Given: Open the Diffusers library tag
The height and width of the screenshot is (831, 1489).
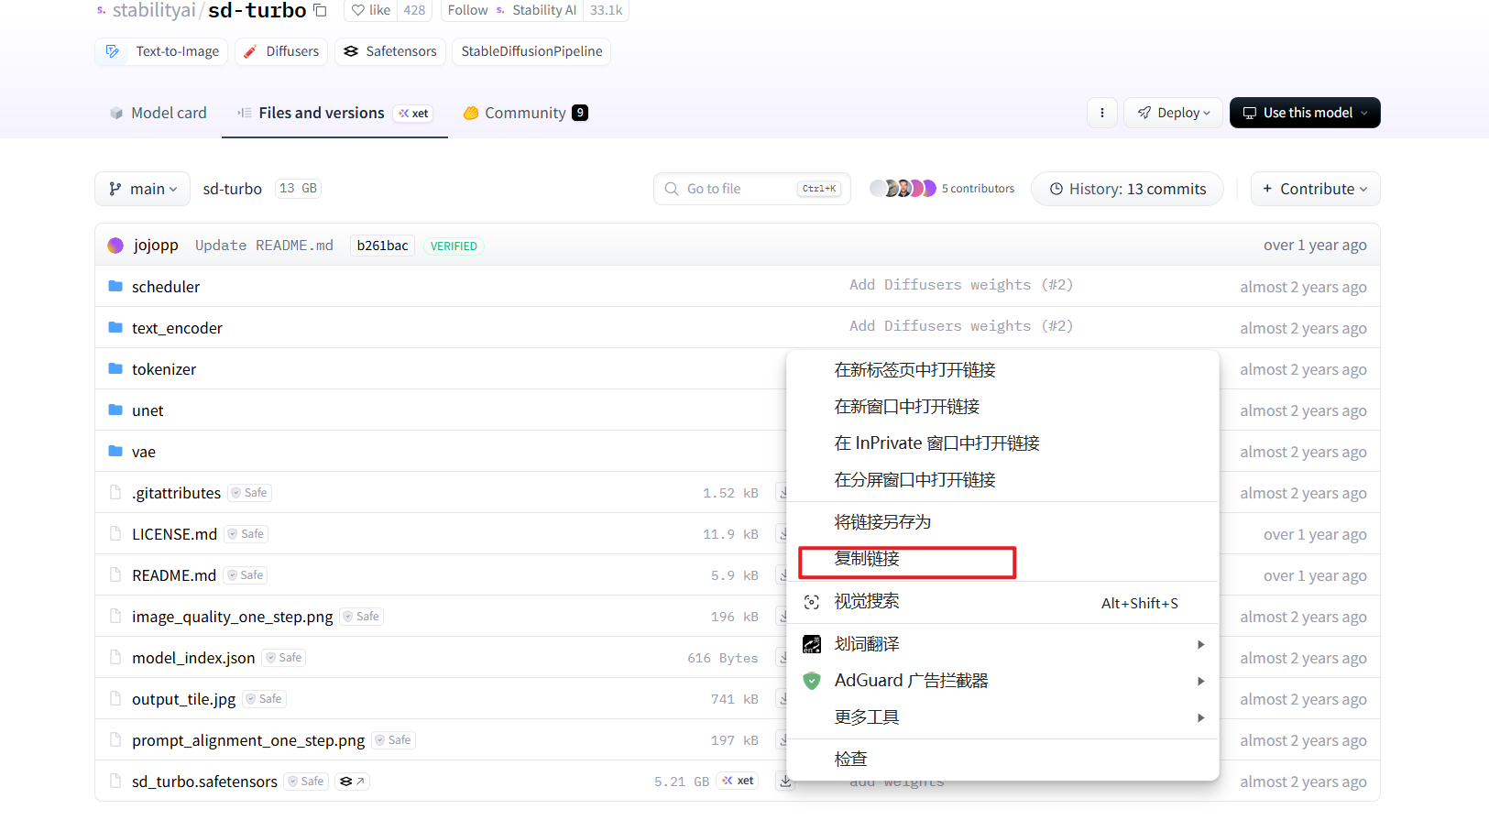Looking at the screenshot, I should 281,51.
